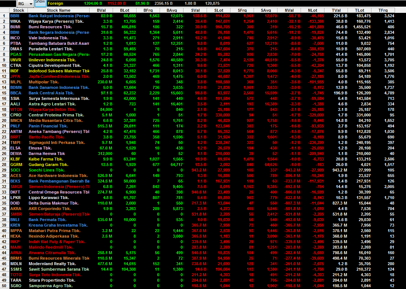Select ARNA stock code
This screenshot has width=406, height=289.
click(x=15, y=253)
